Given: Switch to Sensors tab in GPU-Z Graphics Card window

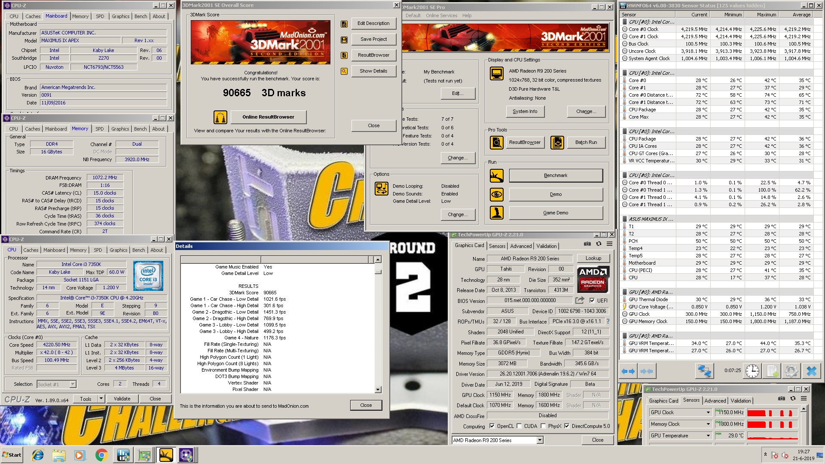Looking at the screenshot, I should point(497,246).
